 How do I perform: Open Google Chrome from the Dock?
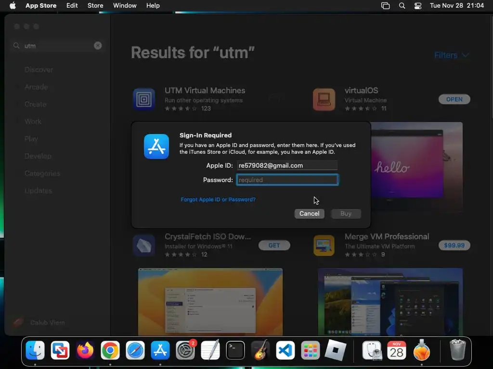(110, 350)
